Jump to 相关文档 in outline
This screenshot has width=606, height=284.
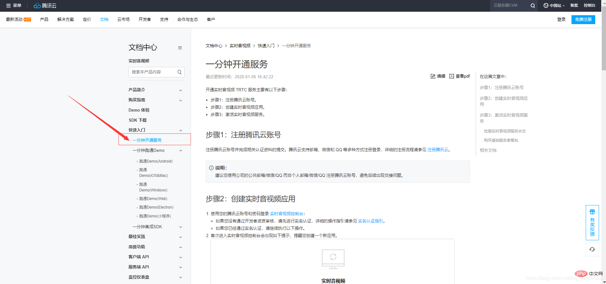[488, 150]
